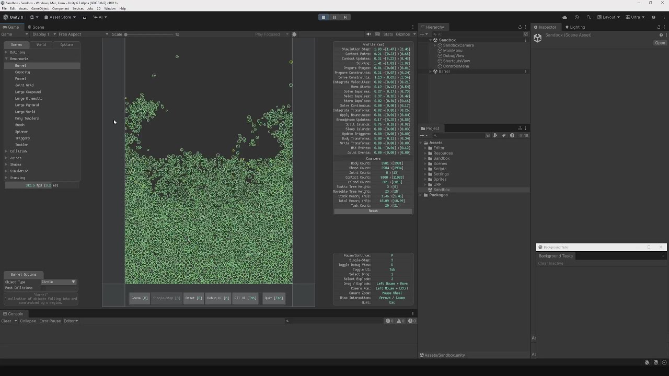Toggle the Mute audio icon in Game view
The height and width of the screenshot is (376, 669).
pos(368,34)
